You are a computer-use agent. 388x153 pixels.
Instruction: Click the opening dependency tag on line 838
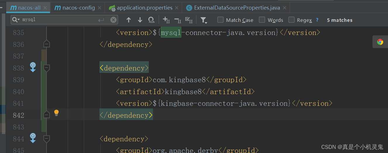coord(124,68)
